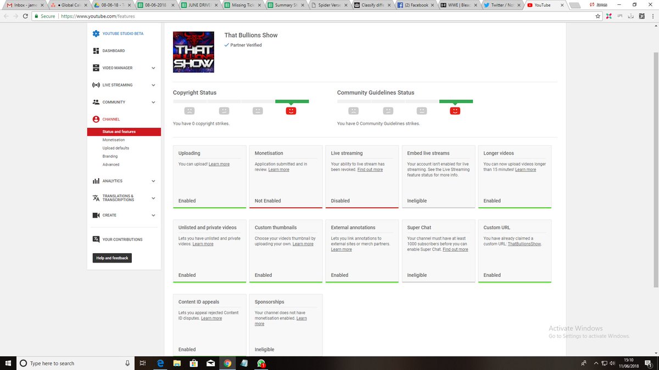Expand Translations & Transcriptions chevron
This screenshot has width=659, height=370.
[x=153, y=198]
